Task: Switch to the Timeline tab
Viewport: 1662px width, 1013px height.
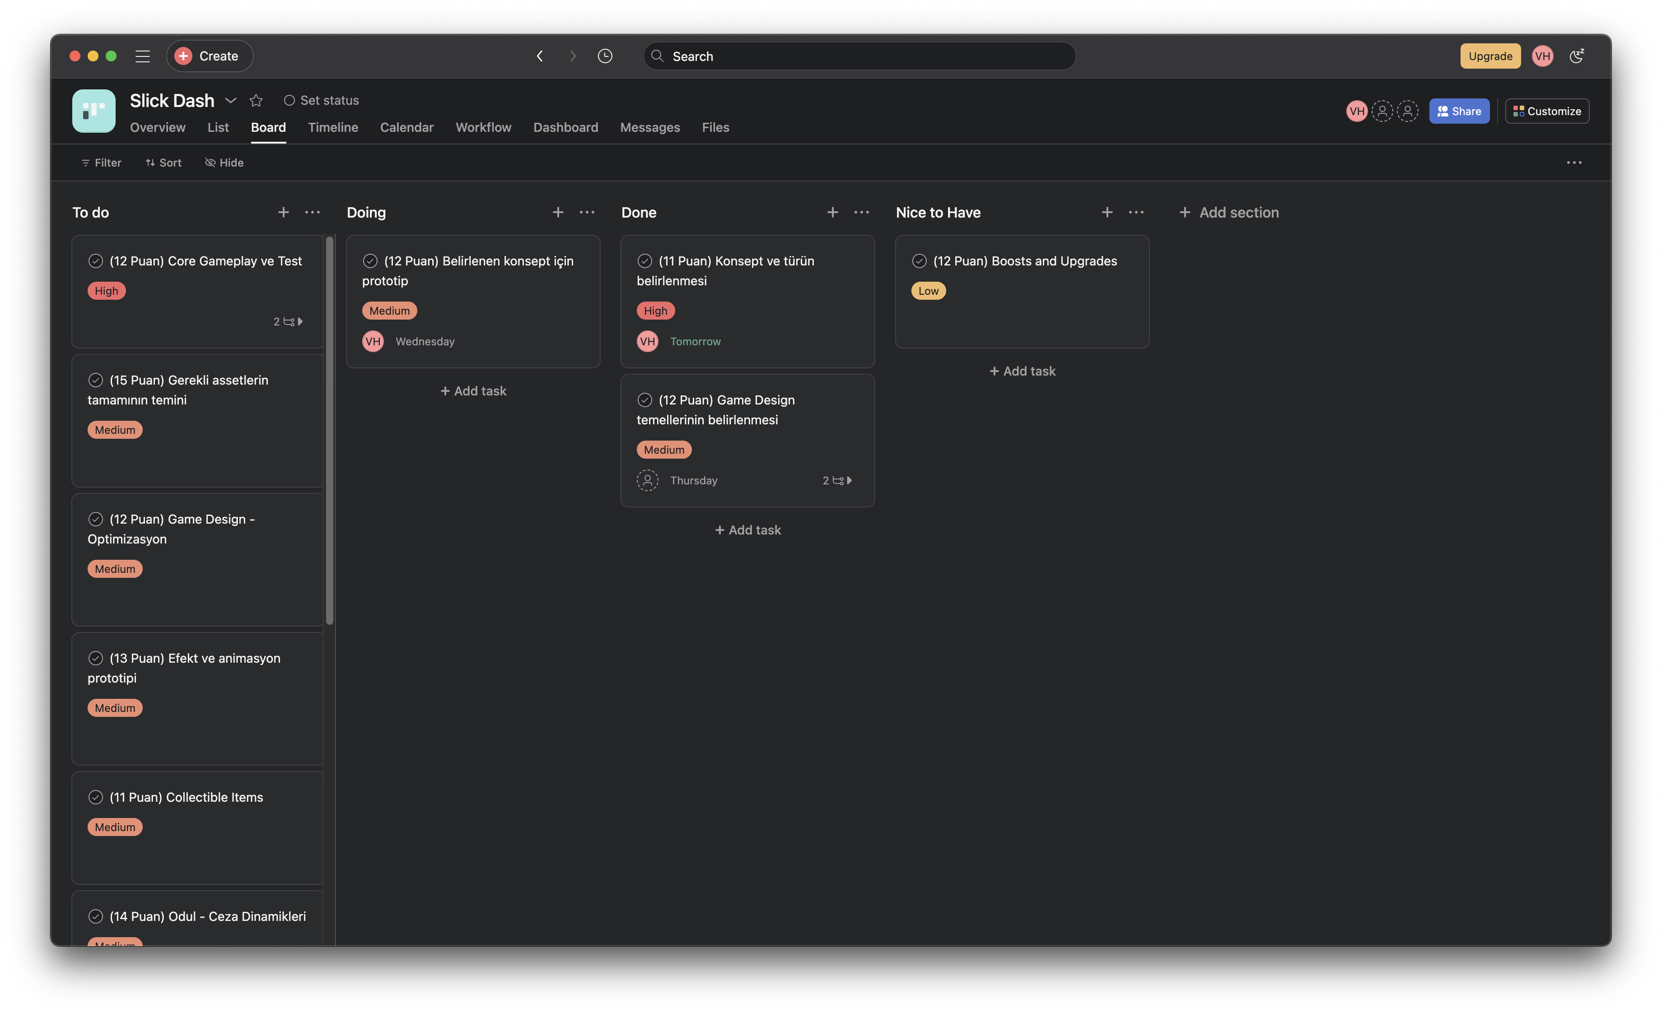Action: point(332,127)
